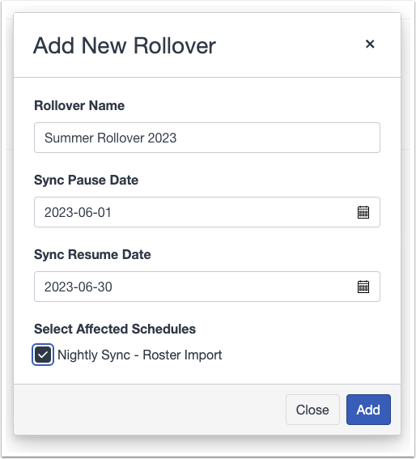
Task: Click the Close button in the footer
Action: pyautogui.click(x=312, y=410)
